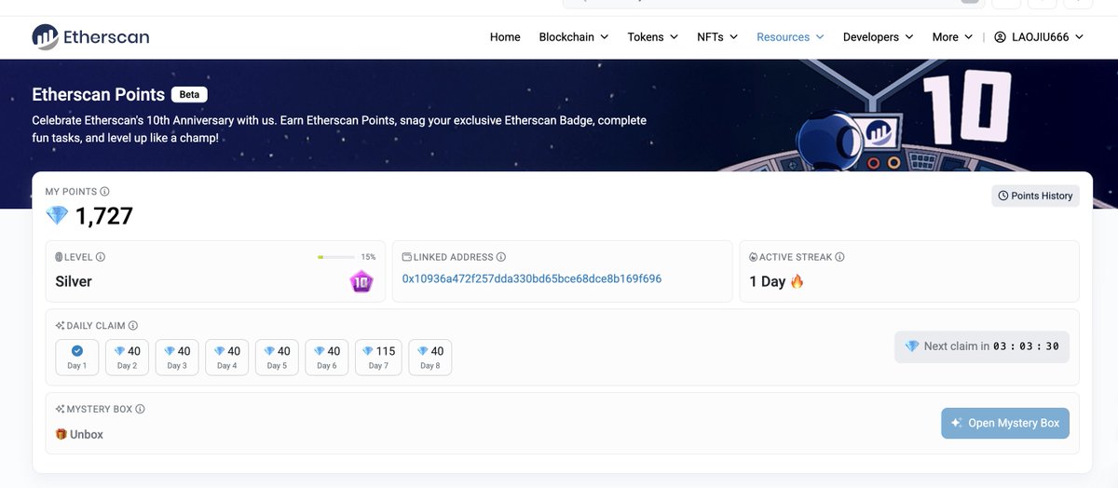
Task: Click the Next claim countdown timer button
Action: 982,346
